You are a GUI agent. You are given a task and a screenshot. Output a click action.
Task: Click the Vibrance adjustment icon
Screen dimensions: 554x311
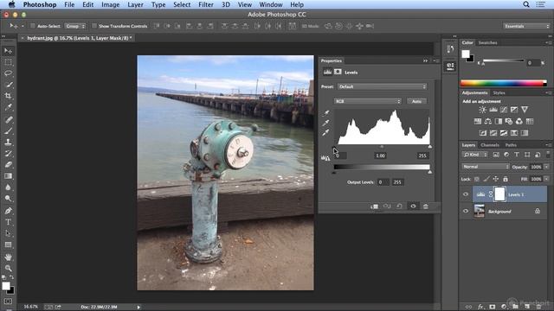[525, 110]
